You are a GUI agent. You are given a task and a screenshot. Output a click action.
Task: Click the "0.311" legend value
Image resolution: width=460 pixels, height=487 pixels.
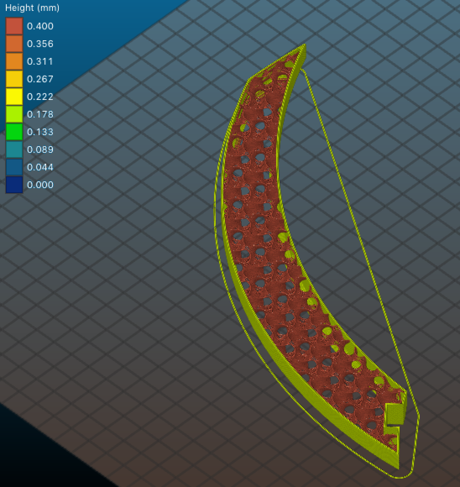(x=40, y=61)
